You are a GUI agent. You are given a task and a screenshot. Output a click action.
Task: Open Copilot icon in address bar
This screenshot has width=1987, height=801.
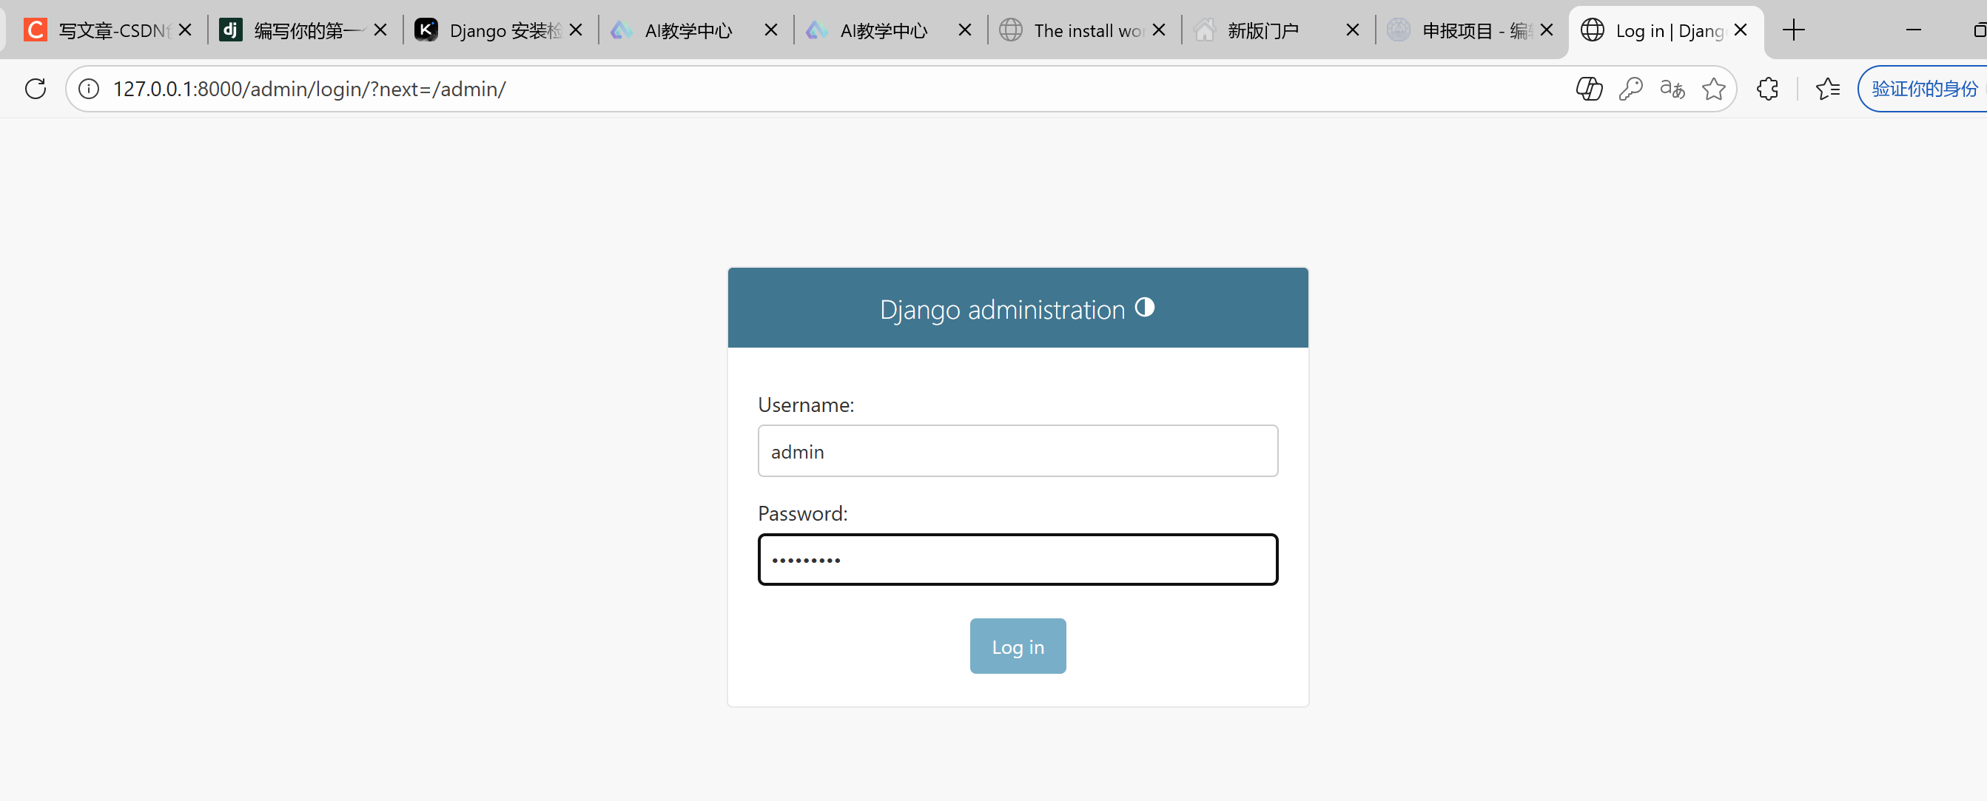pos(1588,89)
